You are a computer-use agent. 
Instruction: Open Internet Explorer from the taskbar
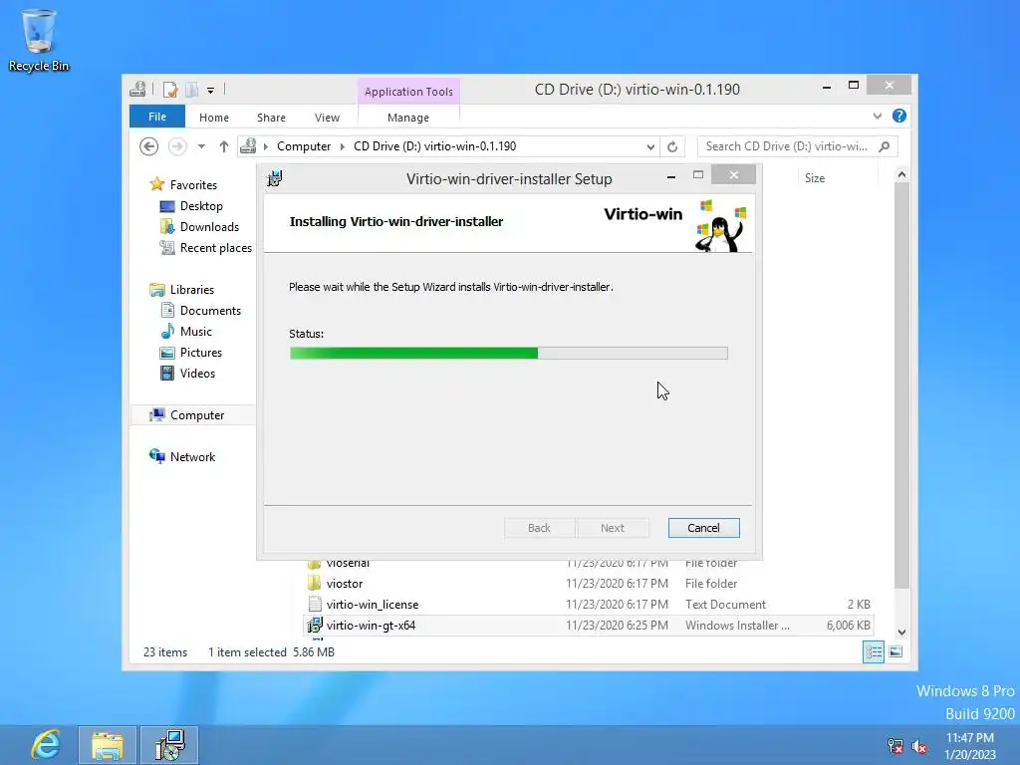pos(46,745)
